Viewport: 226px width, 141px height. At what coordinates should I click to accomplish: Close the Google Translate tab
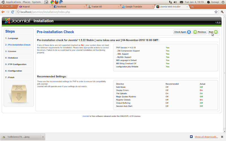[x=153, y=6]
